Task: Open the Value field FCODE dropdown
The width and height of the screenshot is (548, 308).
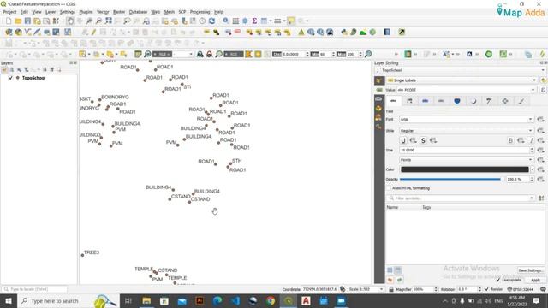Action: 466,90
